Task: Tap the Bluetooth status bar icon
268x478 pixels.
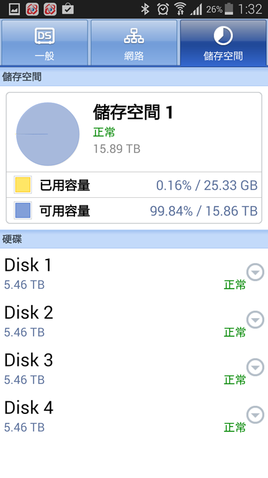Action: 145,9
